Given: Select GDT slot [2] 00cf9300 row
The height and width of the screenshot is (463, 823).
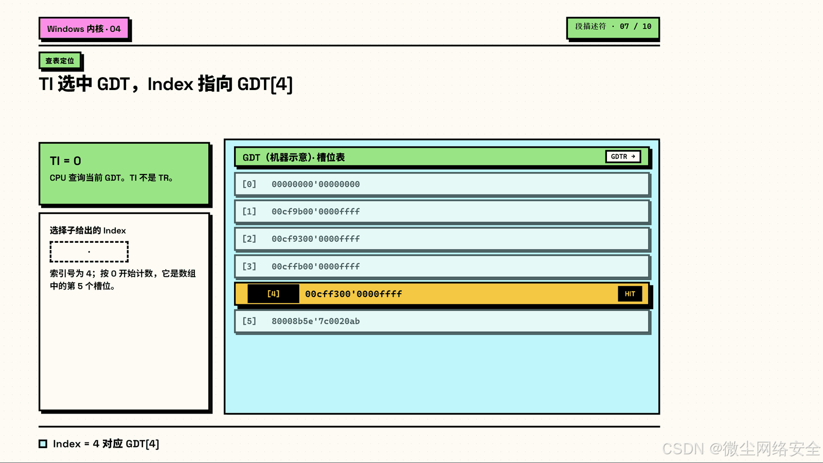Looking at the screenshot, I should (x=442, y=239).
